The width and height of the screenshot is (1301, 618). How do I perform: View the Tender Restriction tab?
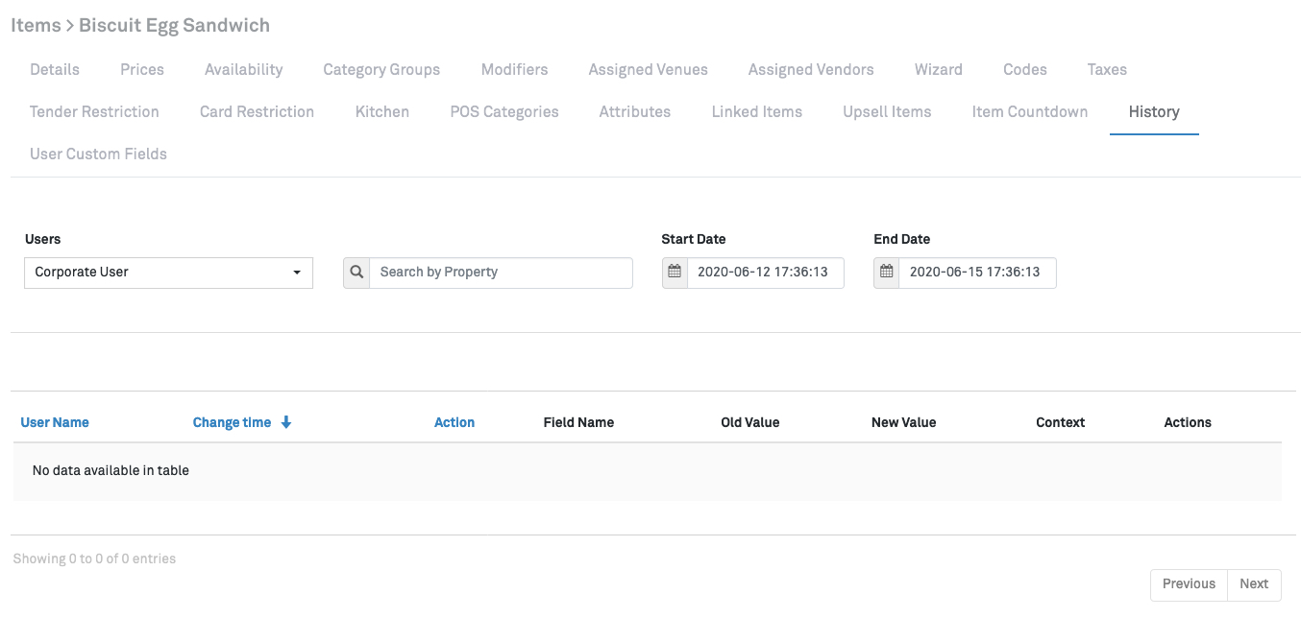click(x=94, y=111)
